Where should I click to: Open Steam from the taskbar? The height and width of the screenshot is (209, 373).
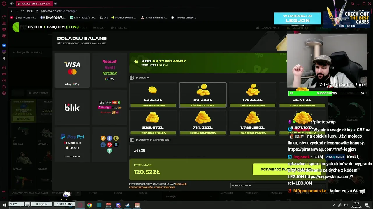tap(127, 205)
